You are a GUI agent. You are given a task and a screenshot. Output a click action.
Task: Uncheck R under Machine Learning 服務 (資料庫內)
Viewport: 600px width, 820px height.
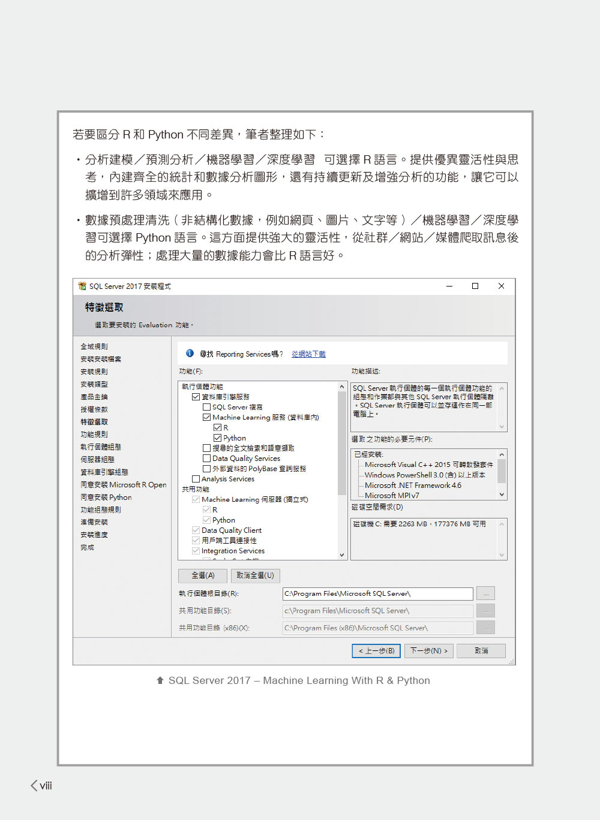click(217, 427)
